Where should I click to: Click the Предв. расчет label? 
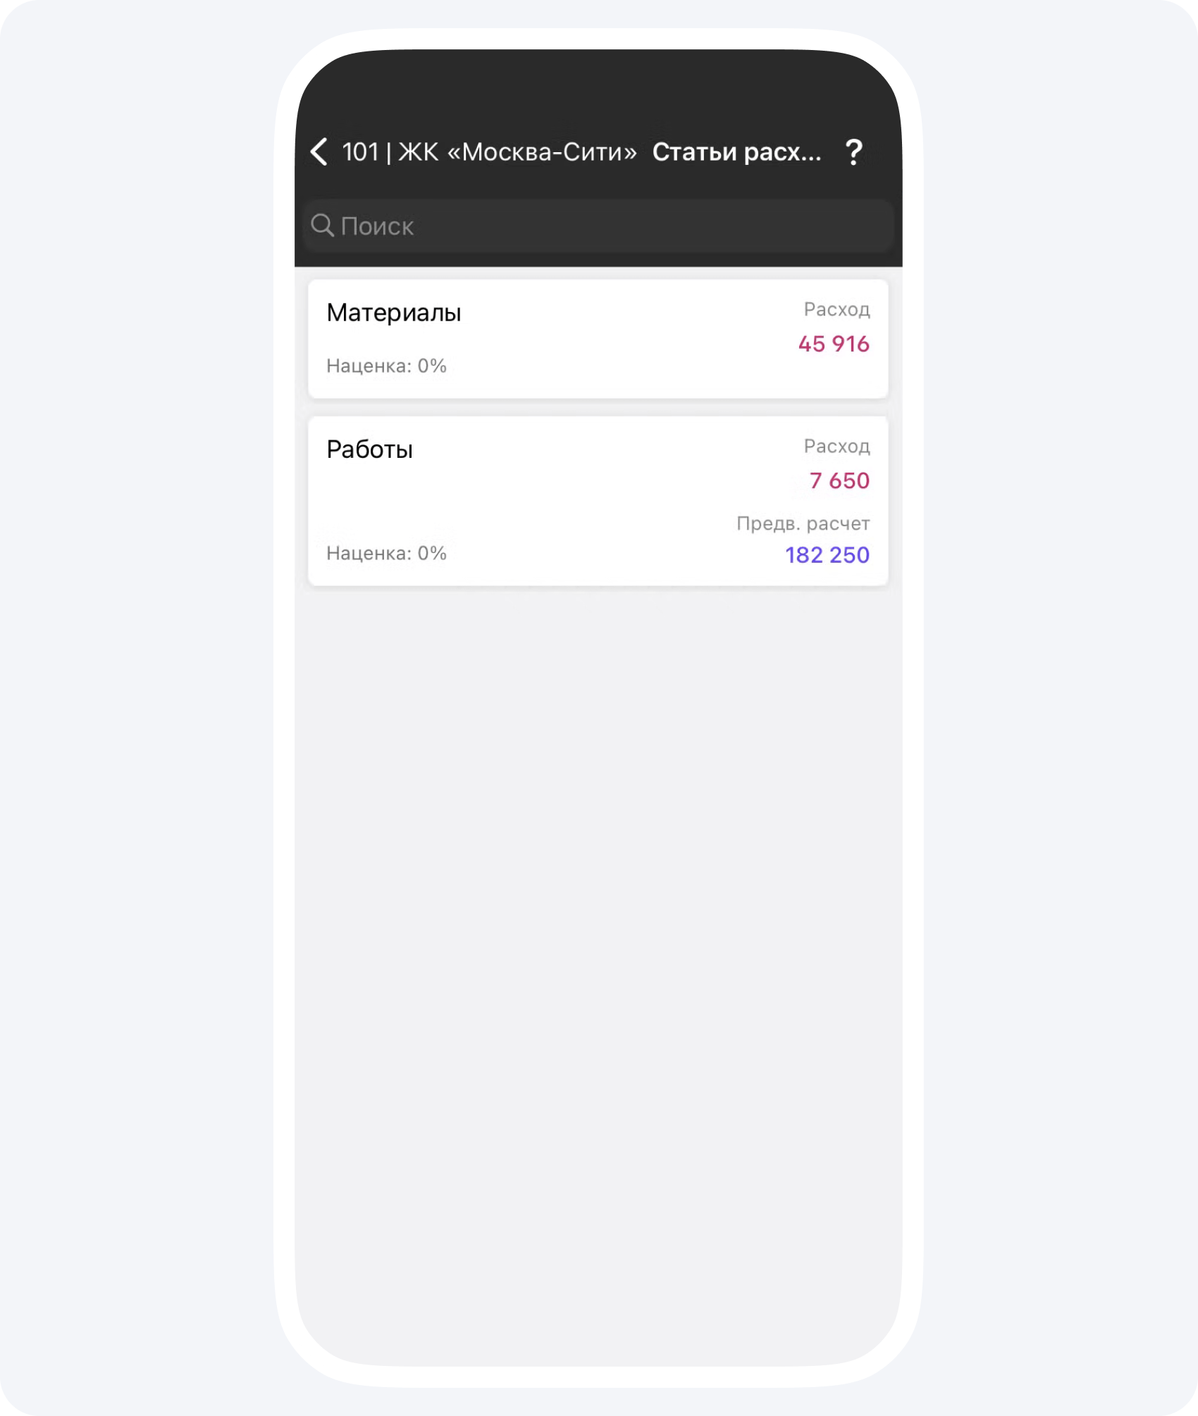[x=803, y=524]
